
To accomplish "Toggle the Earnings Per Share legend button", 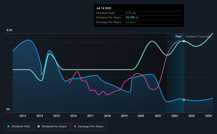I will coord(89,127).
